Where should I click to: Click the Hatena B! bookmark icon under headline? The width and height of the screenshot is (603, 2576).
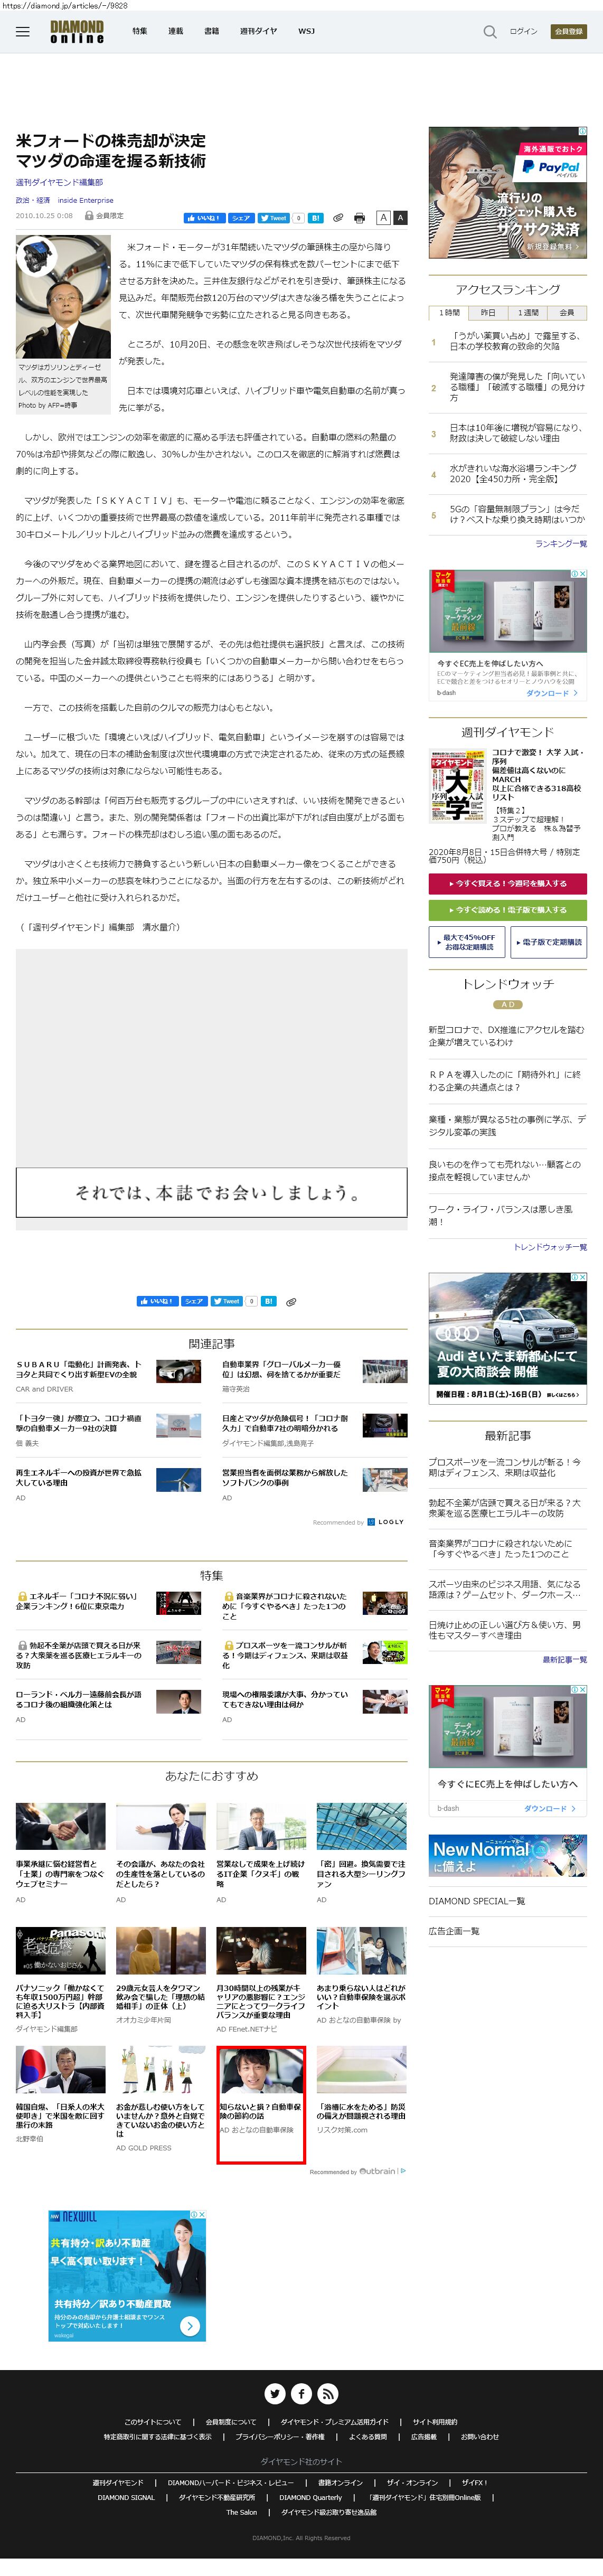click(315, 218)
